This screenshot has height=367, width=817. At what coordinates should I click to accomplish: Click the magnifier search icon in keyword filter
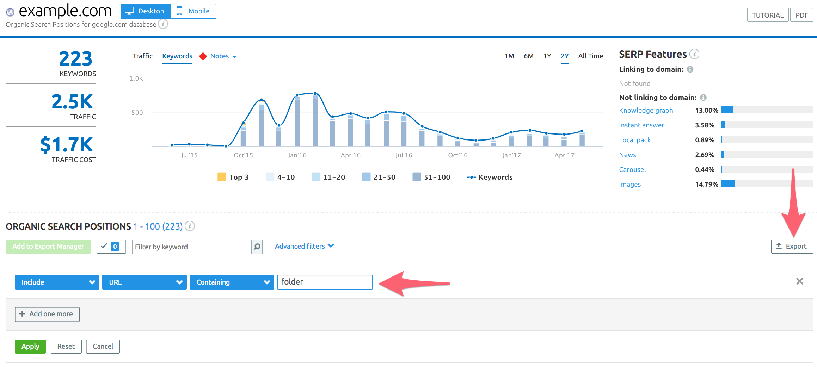(257, 247)
